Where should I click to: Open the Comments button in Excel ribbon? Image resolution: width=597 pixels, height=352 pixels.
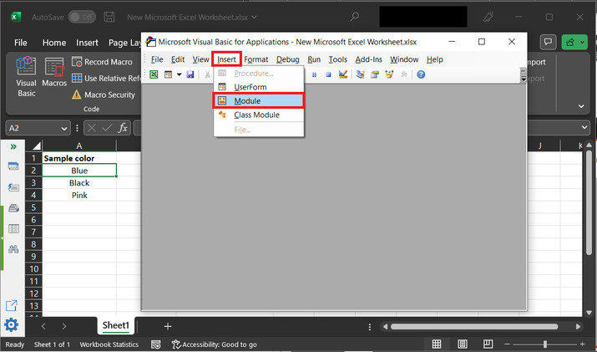(x=549, y=42)
